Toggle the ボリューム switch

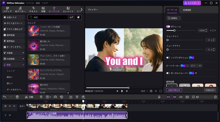coord(168,27)
